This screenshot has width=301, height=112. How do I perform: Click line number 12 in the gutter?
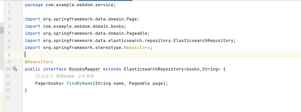[8, 83]
